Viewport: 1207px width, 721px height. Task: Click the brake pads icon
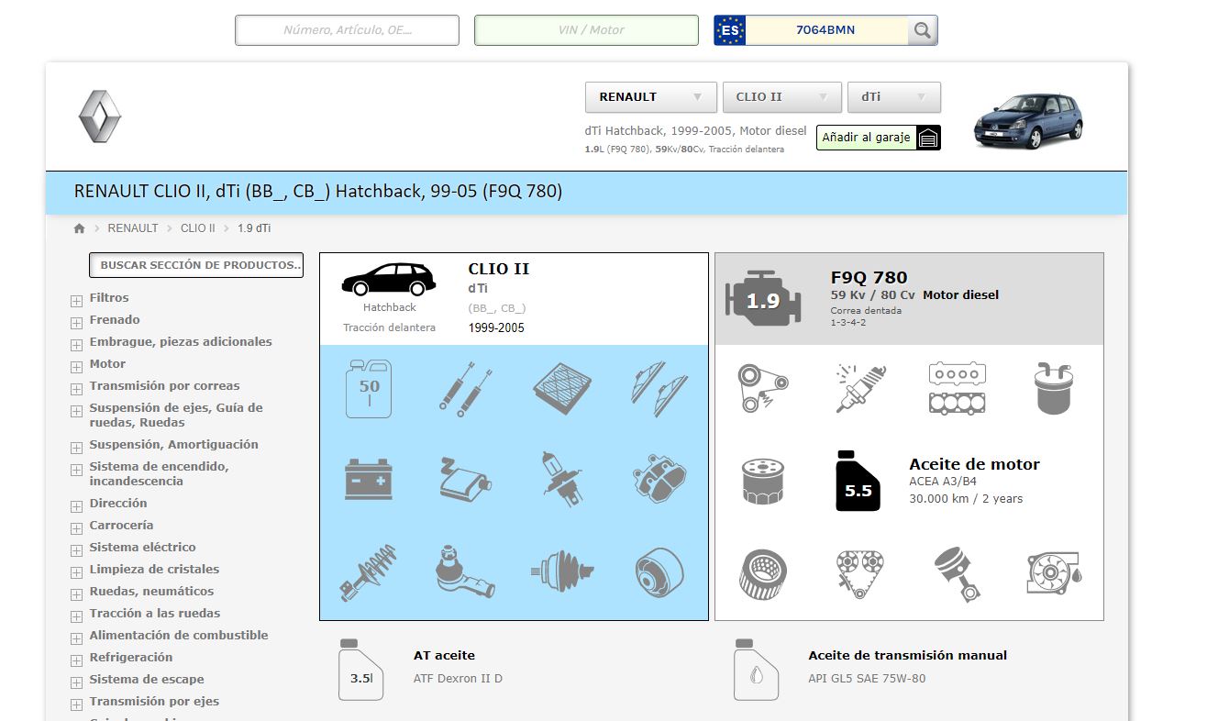pyautogui.click(x=659, y=479)
